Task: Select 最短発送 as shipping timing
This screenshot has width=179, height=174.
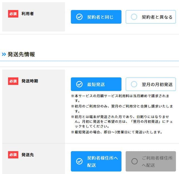Action: (96, 84)
